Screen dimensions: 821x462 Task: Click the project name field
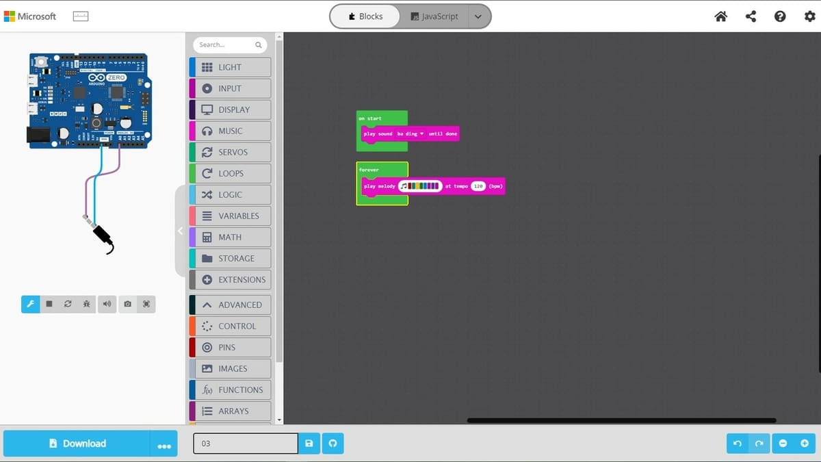click(x=246, y=444)
